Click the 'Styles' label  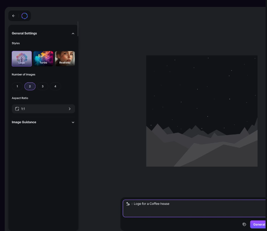[16, 43]
